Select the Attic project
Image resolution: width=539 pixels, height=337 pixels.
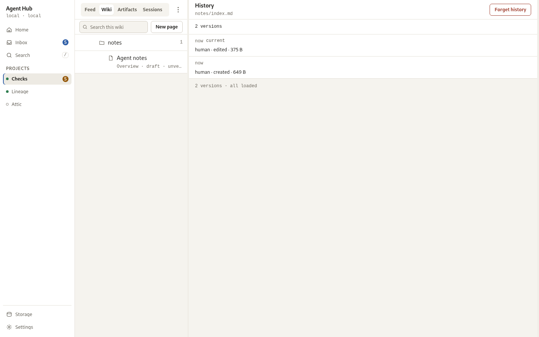tap(37, 104)
